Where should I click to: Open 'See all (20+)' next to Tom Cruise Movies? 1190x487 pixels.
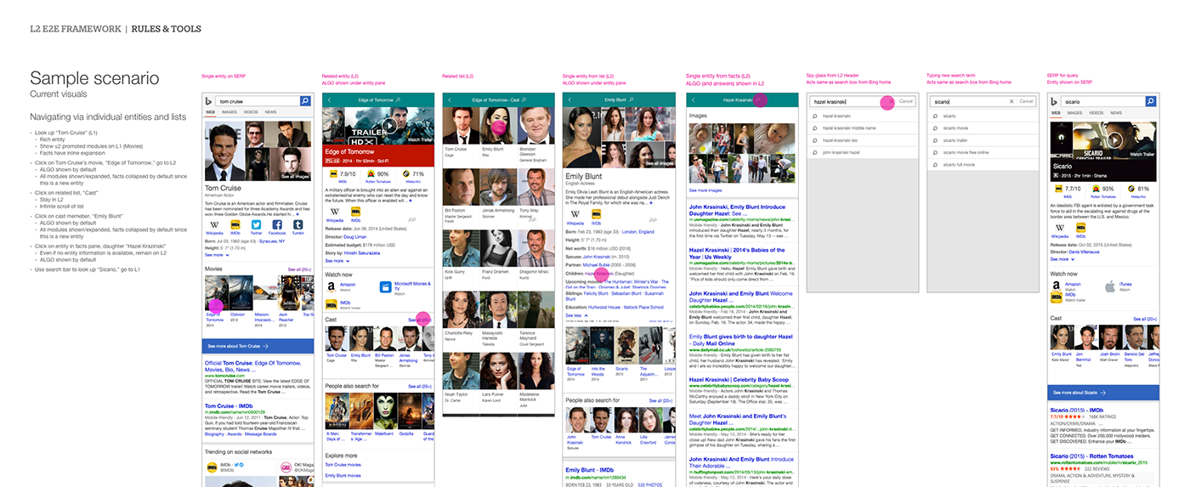[x=300, y=269]
